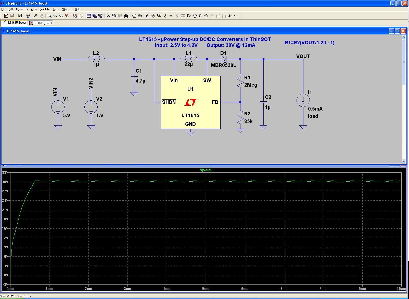The height and width of the screenshot is (299, 409).
Task: Save the schematic with floppy disk icon
Action: click(20, 16)
